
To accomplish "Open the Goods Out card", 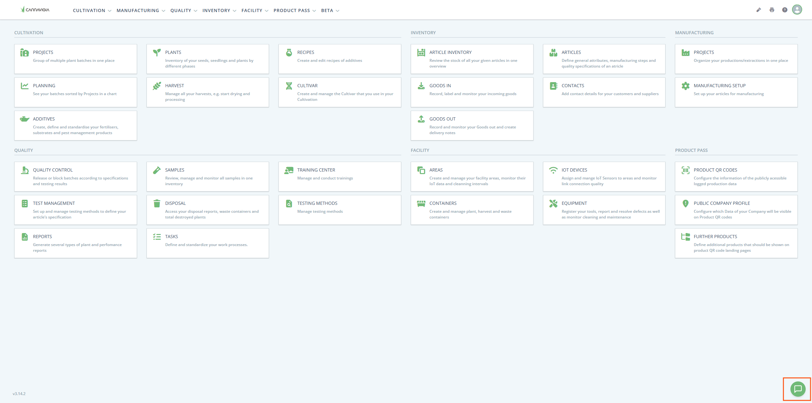I will (x=472, y=126).
